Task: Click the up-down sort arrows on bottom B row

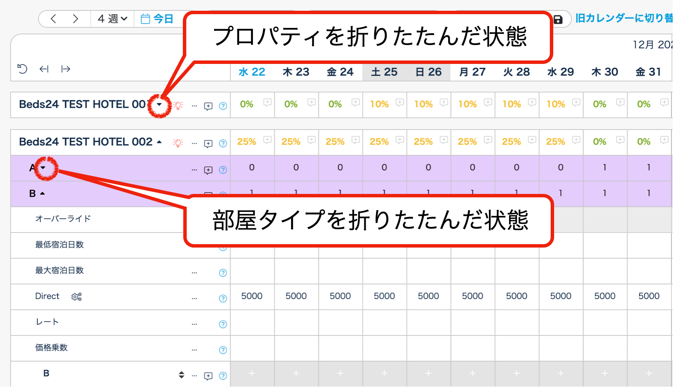Action: pyautogui.click(x=182, y=375)
